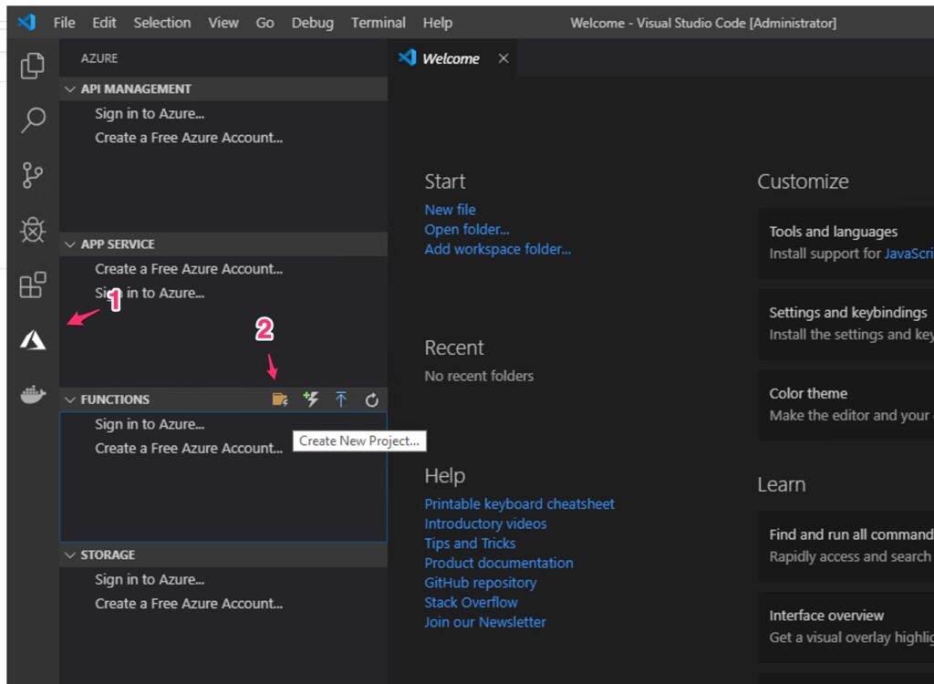Click Sign in to Azure under Functions
Viewport: 934px width, 684px height.
click(150, 424)
